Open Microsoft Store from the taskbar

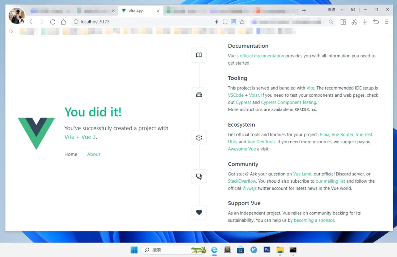click(240, 250)
